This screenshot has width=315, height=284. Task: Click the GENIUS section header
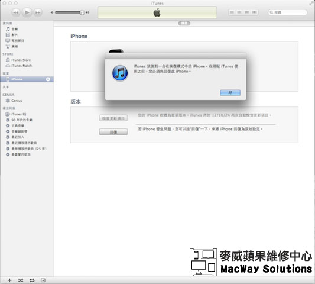coord(8,95)
